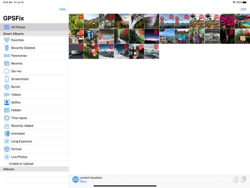Open the Slo-mo album
This screenshot has width=250, height=188.
pyautogui.click(x=34, y=71)
